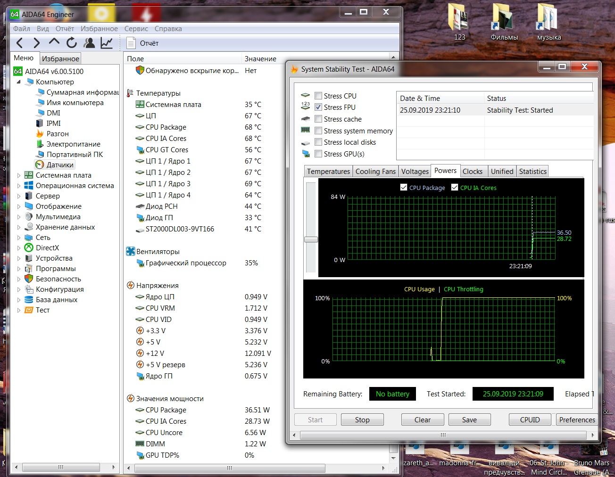
Task: Open the graph chart toolbar icon
Action: (x=107, y=43)
